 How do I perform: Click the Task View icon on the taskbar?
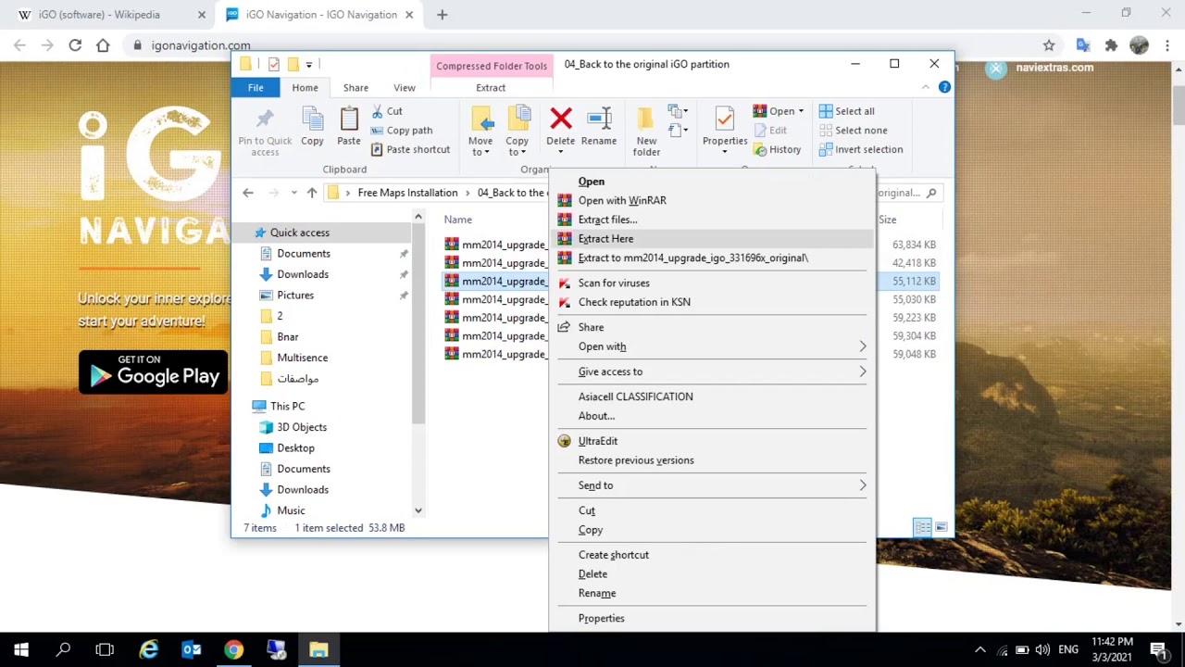[x=105, y=649]
